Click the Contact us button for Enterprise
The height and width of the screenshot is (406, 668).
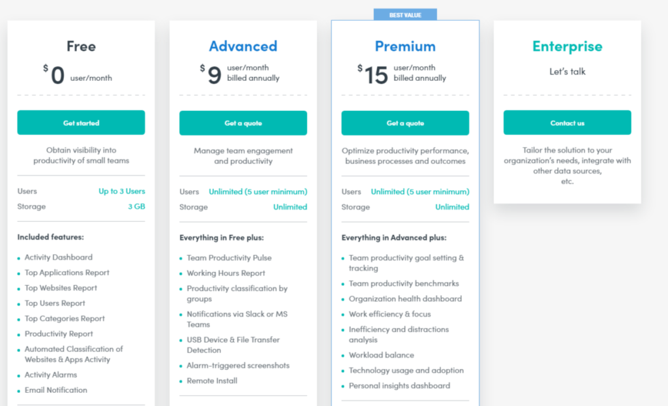point(566,123)
